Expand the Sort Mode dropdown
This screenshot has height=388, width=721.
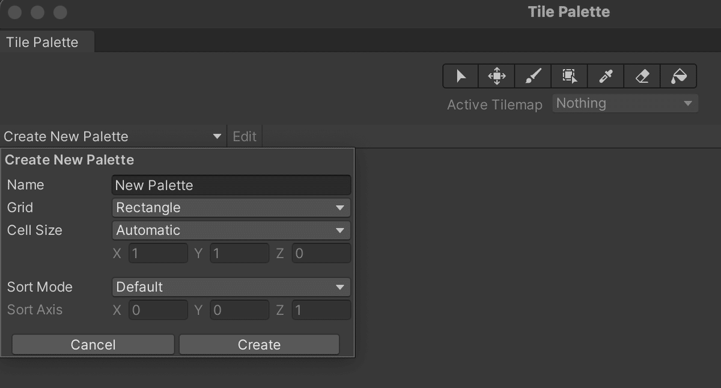(x=231, y=287)
